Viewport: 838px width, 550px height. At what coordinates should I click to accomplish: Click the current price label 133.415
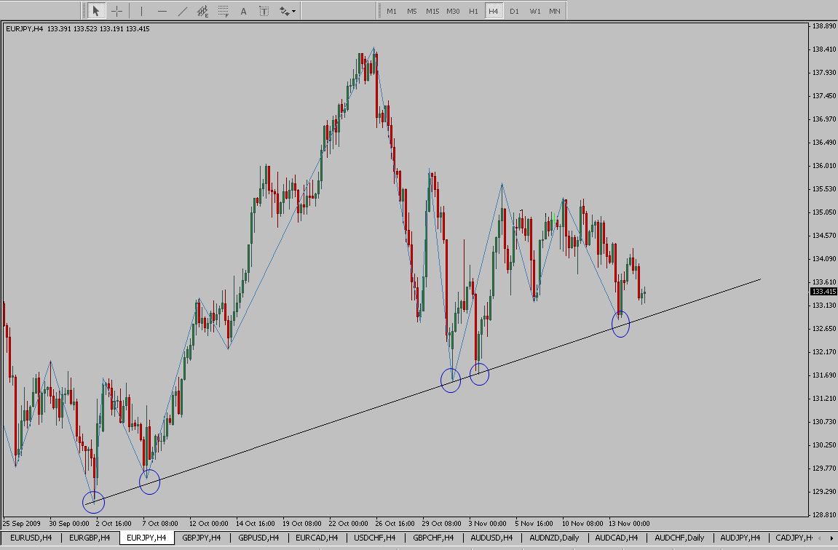pos(823,292)
